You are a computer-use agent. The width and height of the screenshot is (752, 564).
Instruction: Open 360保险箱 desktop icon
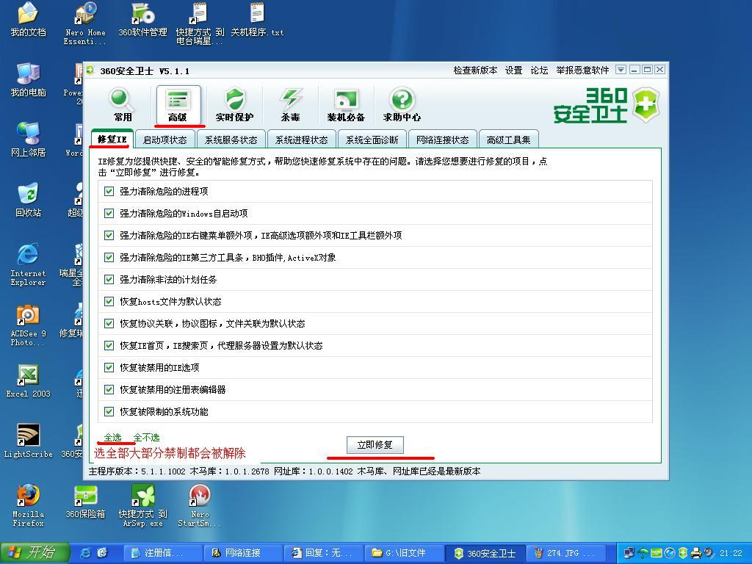click(x=85, y=502)
